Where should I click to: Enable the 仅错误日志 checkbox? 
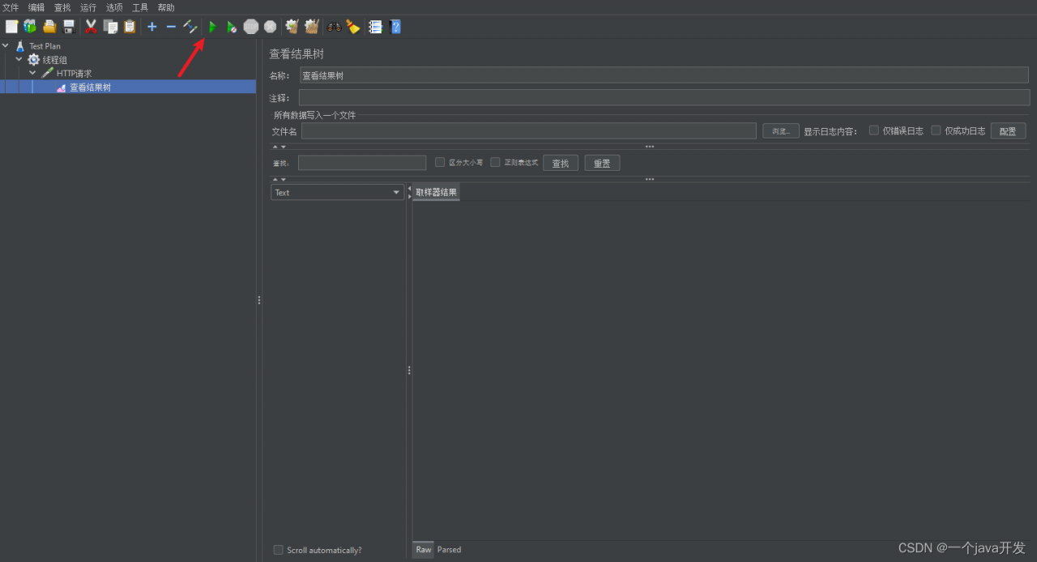[x=874, y=130]
